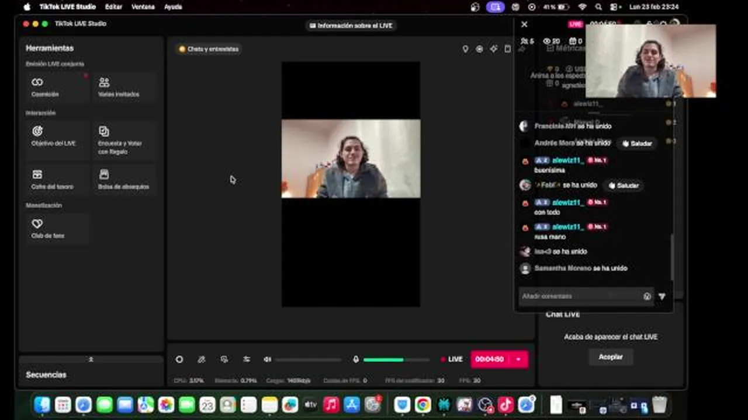Image resolution: width=748 pixels, height=420 pixels.
Task: Click the Aceptar button under Chat LIVE
Action: pyautogui.click(x=611, y=357)
